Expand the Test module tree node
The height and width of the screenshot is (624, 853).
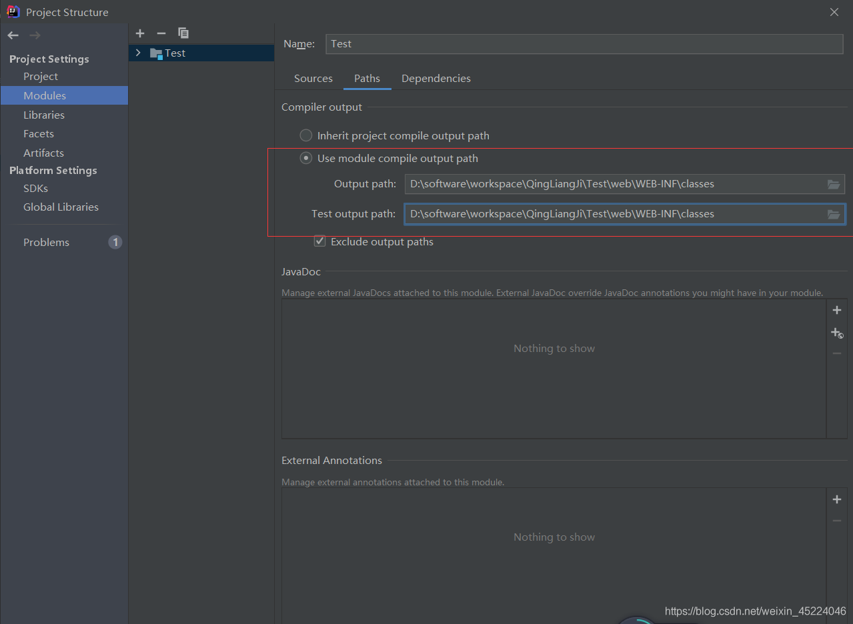point(138,53)
